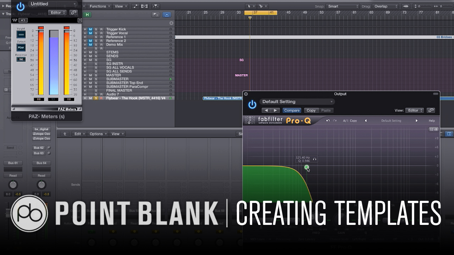Open the mixer Options menu
The width and height of the screenshot is (454, 255).
pos(98,134)
